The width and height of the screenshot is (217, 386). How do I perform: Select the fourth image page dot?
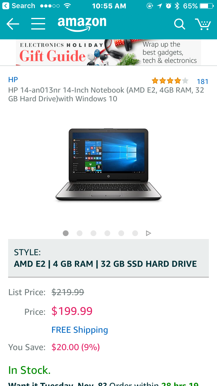pos(107,233)
